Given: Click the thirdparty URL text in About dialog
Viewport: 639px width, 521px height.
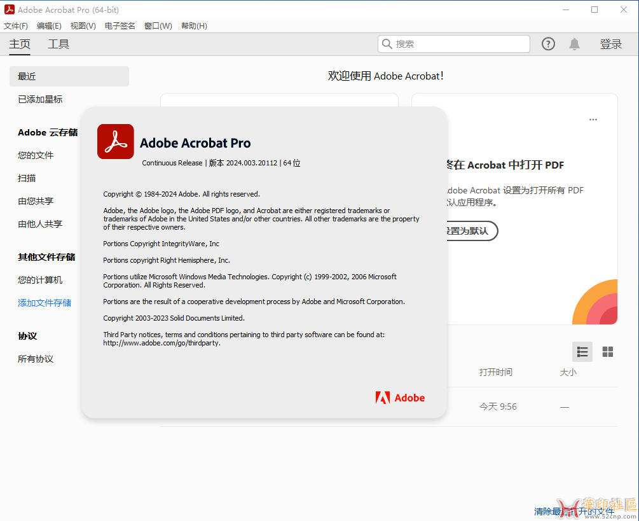Looking at the screenshot, I should 161,343.
